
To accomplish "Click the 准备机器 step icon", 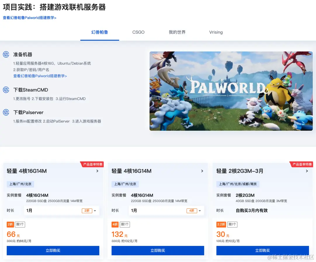I will click(x=6, y=54).
